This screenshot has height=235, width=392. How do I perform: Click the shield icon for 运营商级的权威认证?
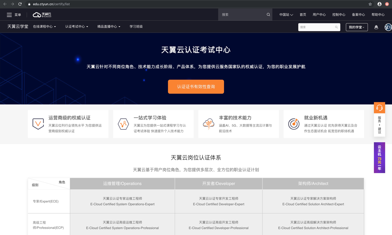tap(38, 124)
